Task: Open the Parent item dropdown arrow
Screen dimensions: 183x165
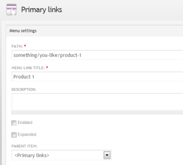Action: 107,155
